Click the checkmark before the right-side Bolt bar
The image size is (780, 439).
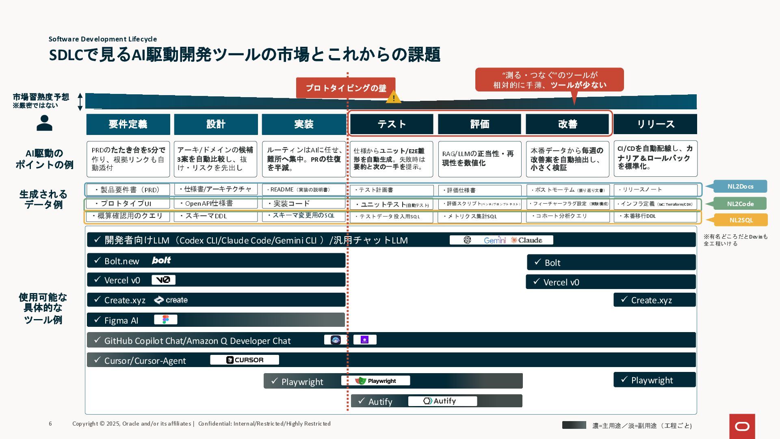pos(537,262)
